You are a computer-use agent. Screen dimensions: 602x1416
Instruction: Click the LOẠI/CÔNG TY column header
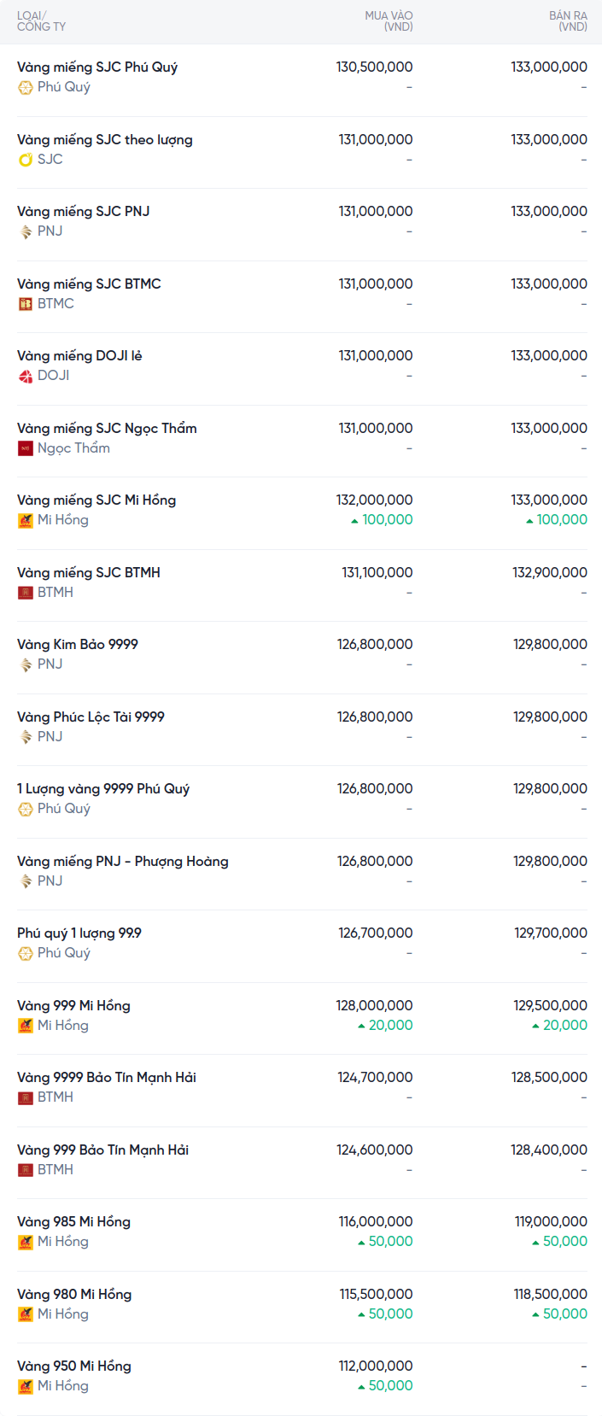[x=41, y=21]
